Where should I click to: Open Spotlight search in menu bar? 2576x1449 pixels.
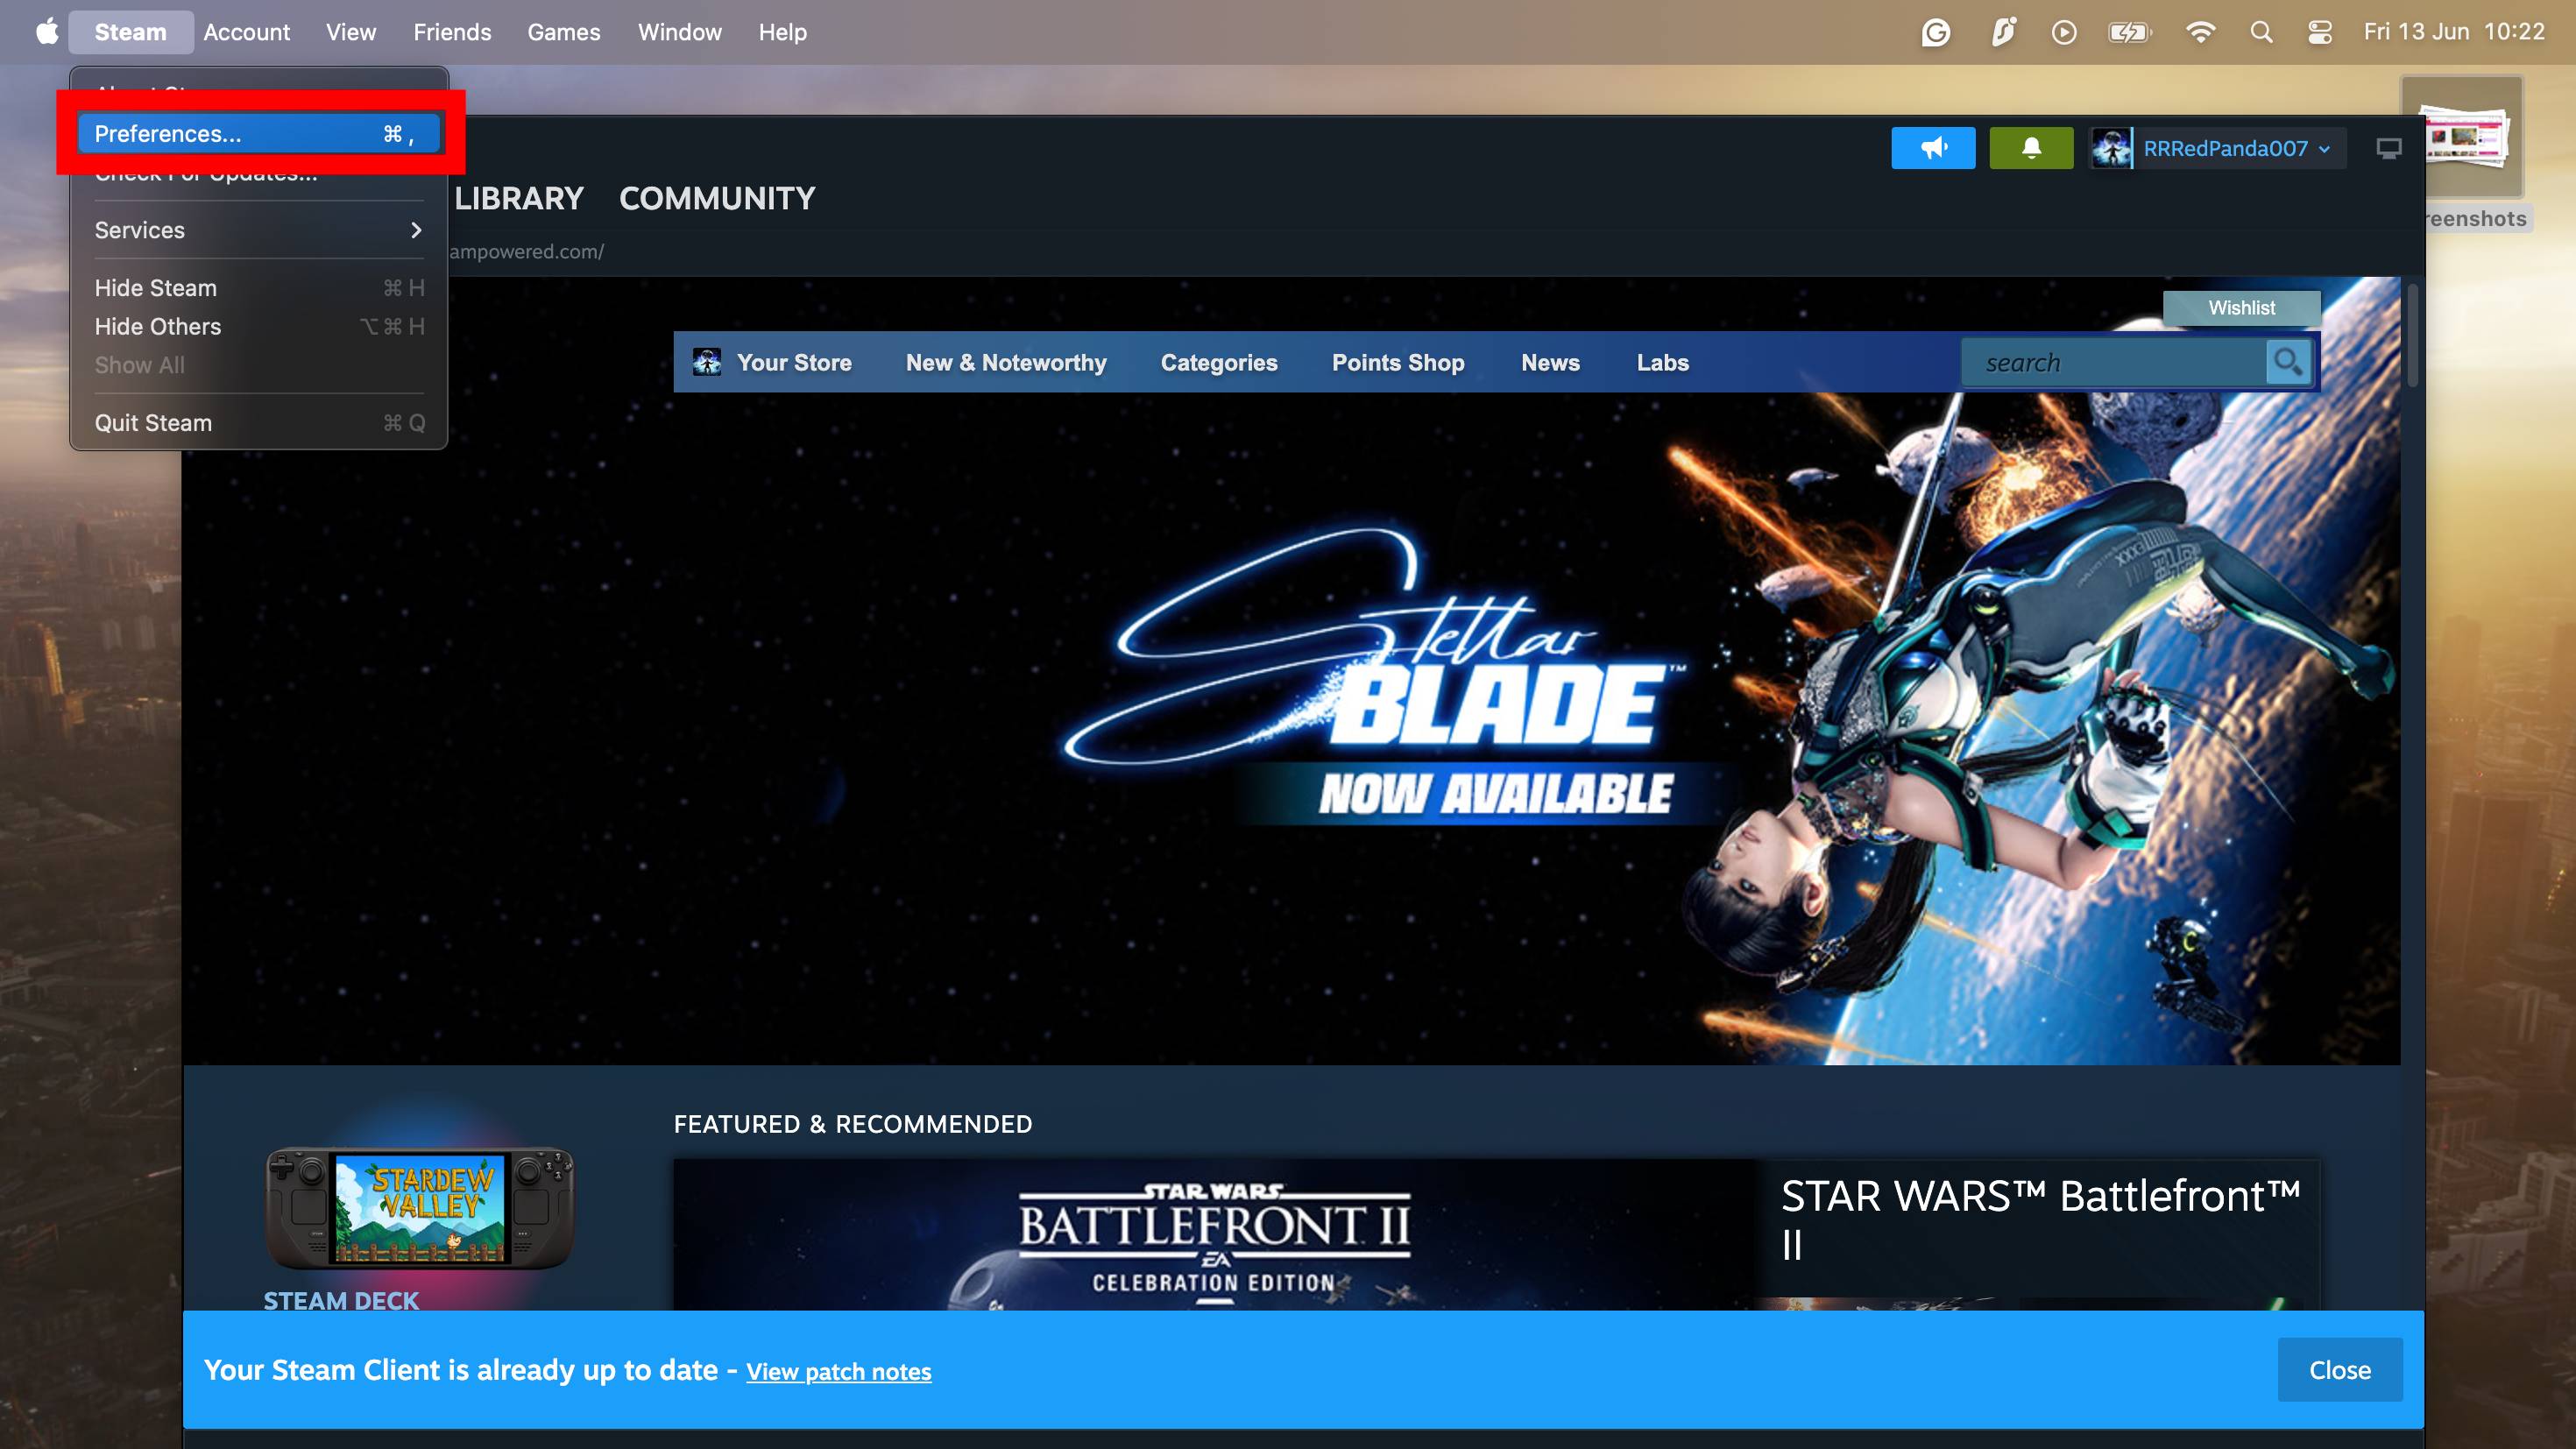tap(2261, 32)
